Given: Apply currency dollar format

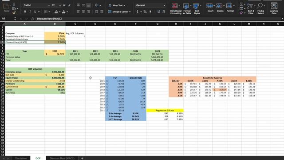Looking at the screenshot, I should coord(137,12).
